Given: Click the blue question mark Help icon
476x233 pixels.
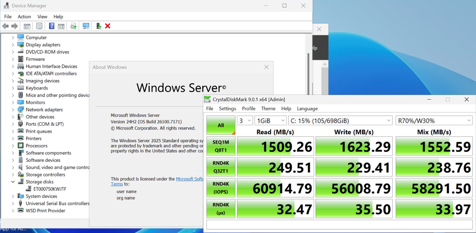Looking at the screenshot, I should pos(51,26).
